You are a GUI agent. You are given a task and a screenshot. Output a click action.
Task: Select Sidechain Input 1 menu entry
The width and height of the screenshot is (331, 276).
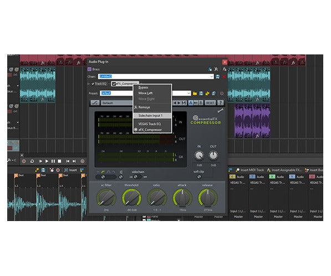click(x=152, y=116)
